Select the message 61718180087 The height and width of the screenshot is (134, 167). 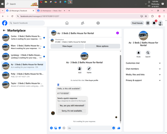tap(63, 93)
